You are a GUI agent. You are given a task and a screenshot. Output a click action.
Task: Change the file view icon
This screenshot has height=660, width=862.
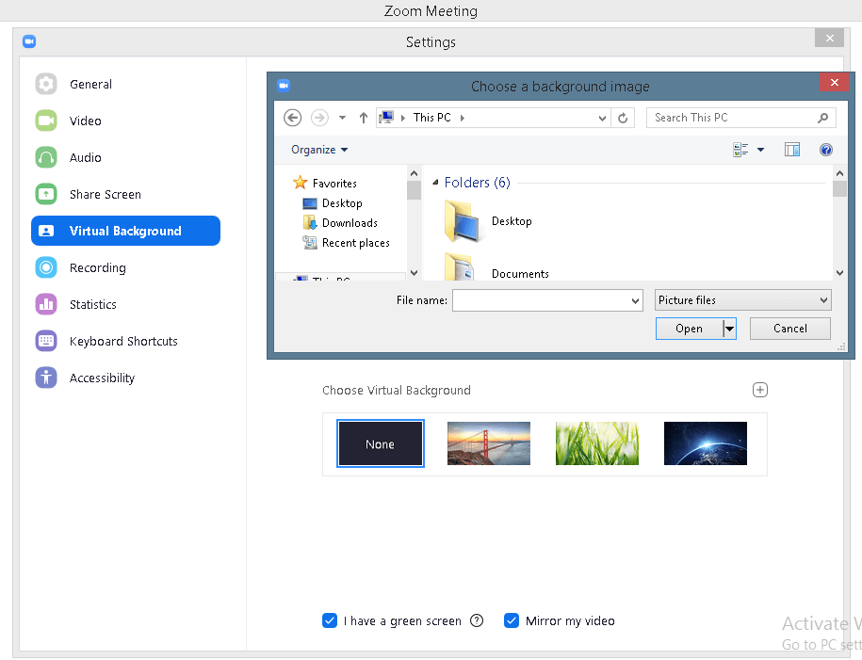coord(740,150)
